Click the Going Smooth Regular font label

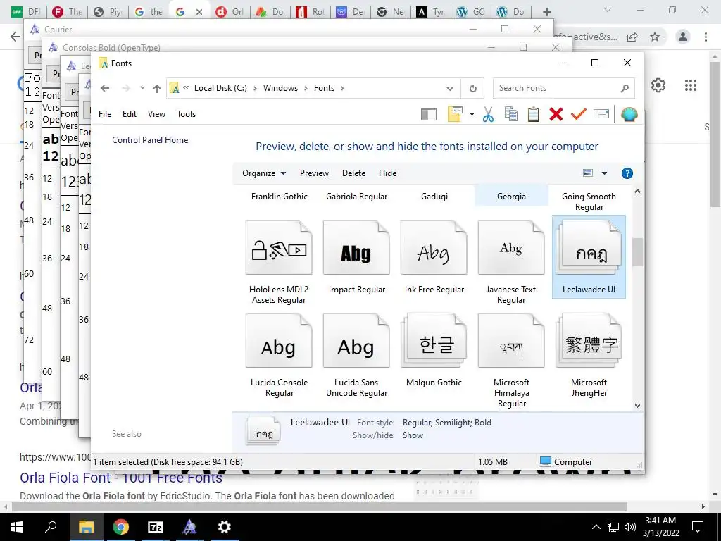point(589,201)
